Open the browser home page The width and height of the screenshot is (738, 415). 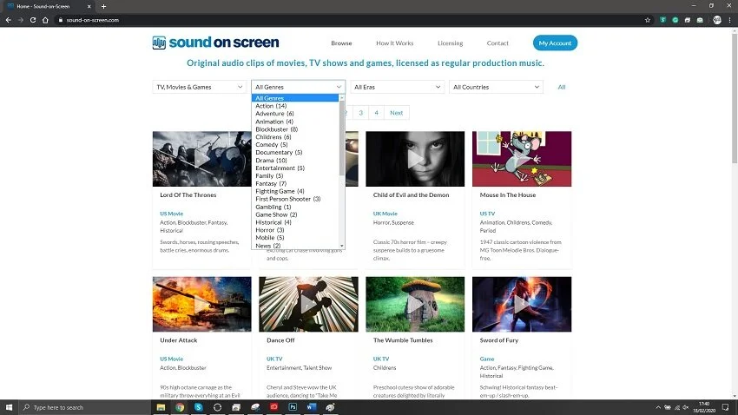point(45,20)
